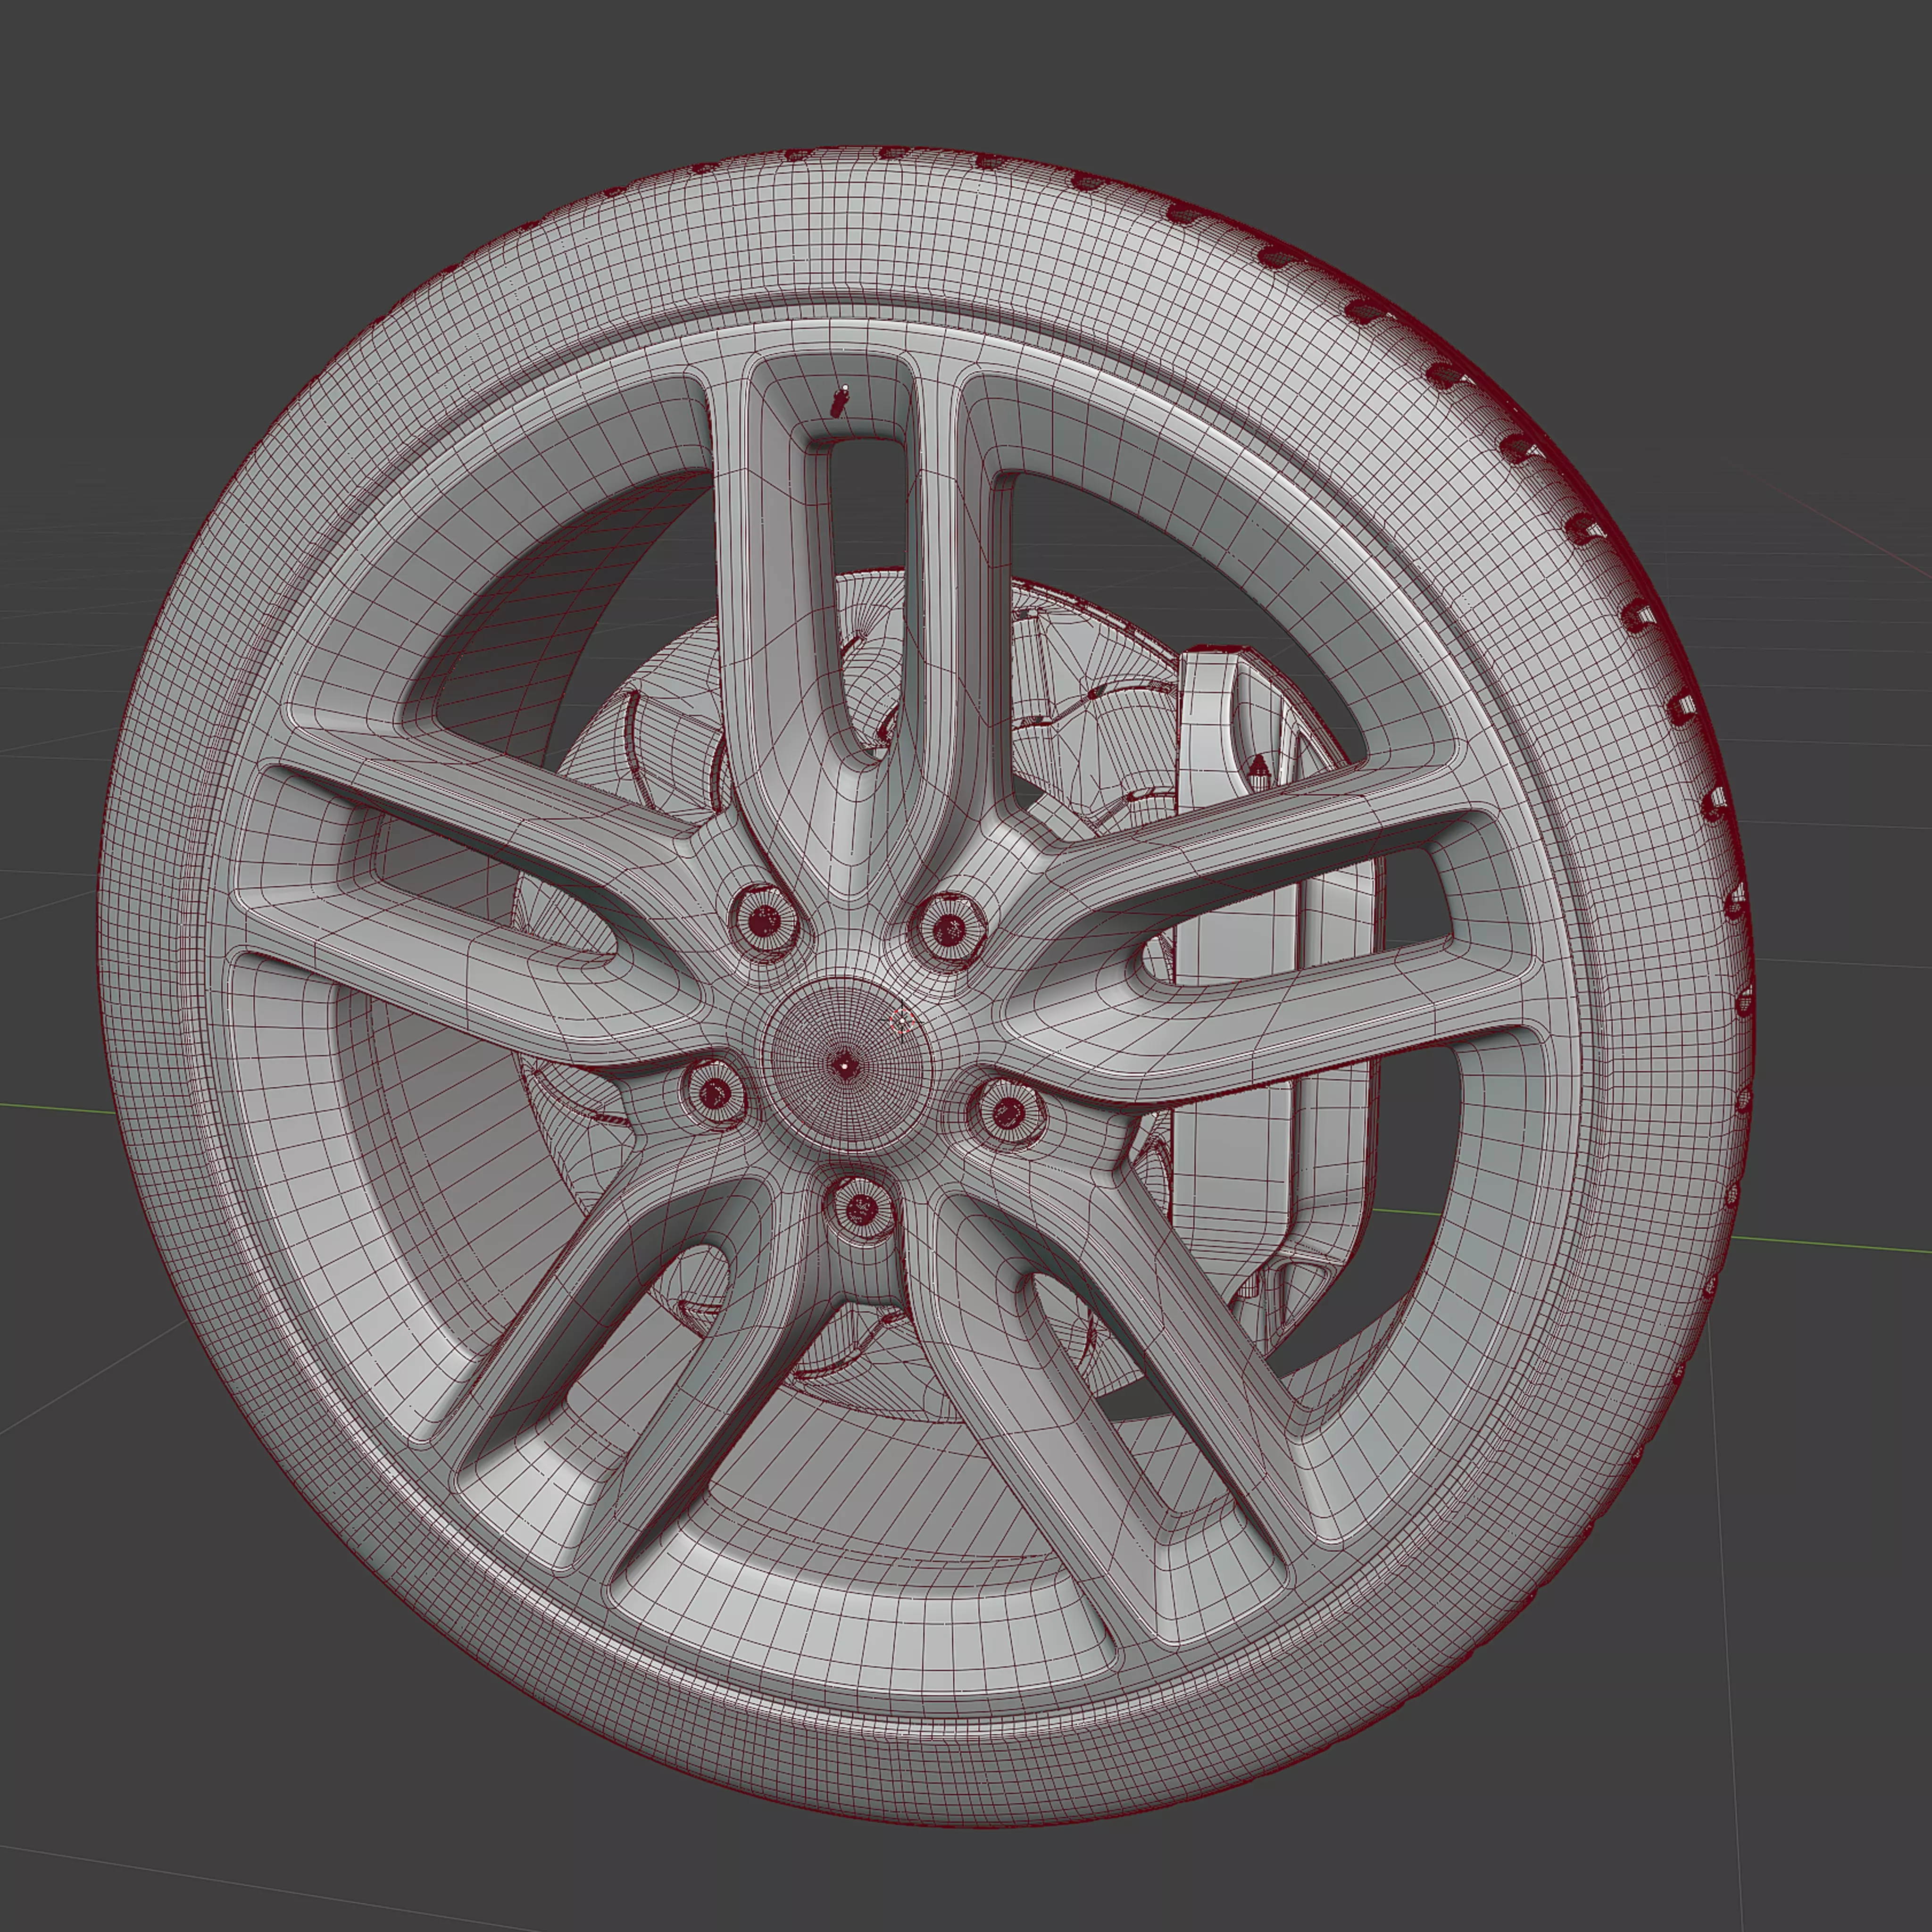This screenshot has width=1932, height=1932.
Task: Select the upper-right lug nut near the hub
Action: [x=949, y=929]
